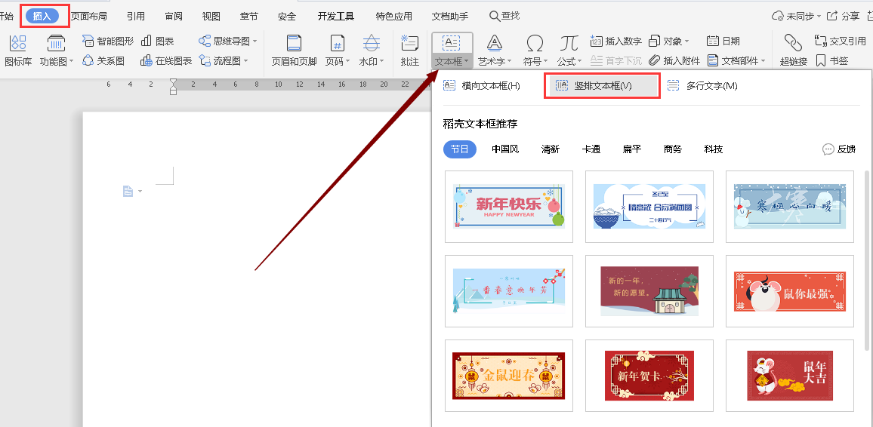Click 文档部件 document parts
Screen dimensions: 873x427
736,60
